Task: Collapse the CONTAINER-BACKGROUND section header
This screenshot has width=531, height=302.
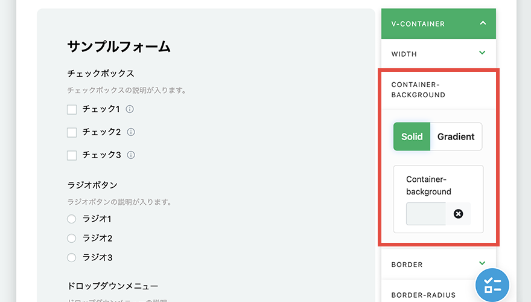Action: tap(439, 90)
